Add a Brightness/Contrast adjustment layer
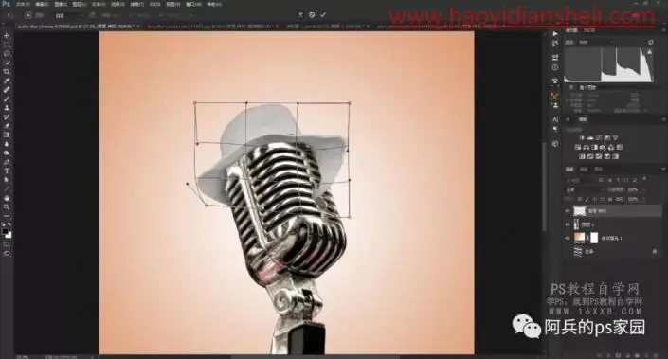The height and width of the screenshot is (359, 668). 582,138
